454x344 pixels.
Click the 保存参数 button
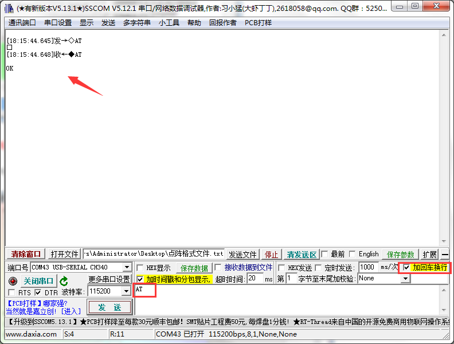400,254
